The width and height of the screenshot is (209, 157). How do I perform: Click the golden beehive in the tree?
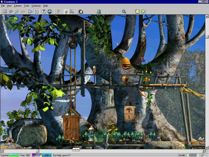click(x=126, y=63)
